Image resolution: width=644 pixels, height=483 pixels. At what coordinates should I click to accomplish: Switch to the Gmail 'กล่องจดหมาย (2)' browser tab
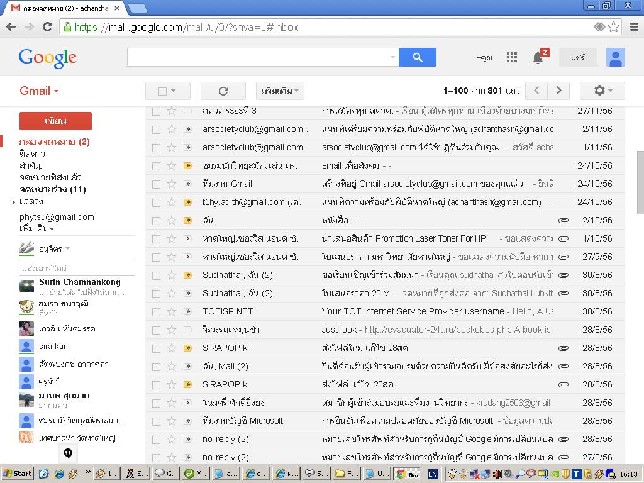65,8
